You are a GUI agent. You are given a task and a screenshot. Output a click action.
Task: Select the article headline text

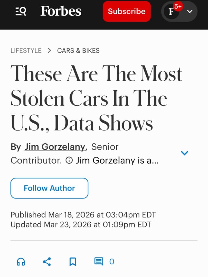point(96,98)
